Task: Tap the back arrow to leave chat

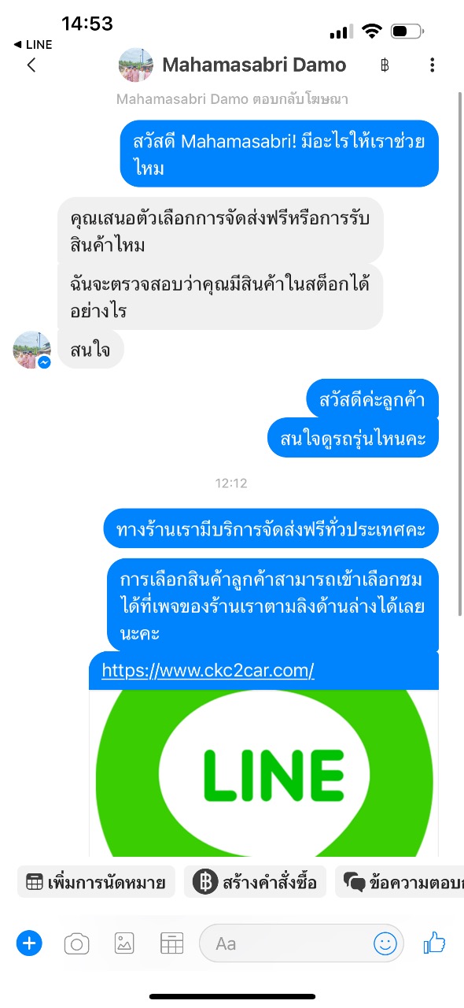Action: pyautogui.click(x=31, y=65)
